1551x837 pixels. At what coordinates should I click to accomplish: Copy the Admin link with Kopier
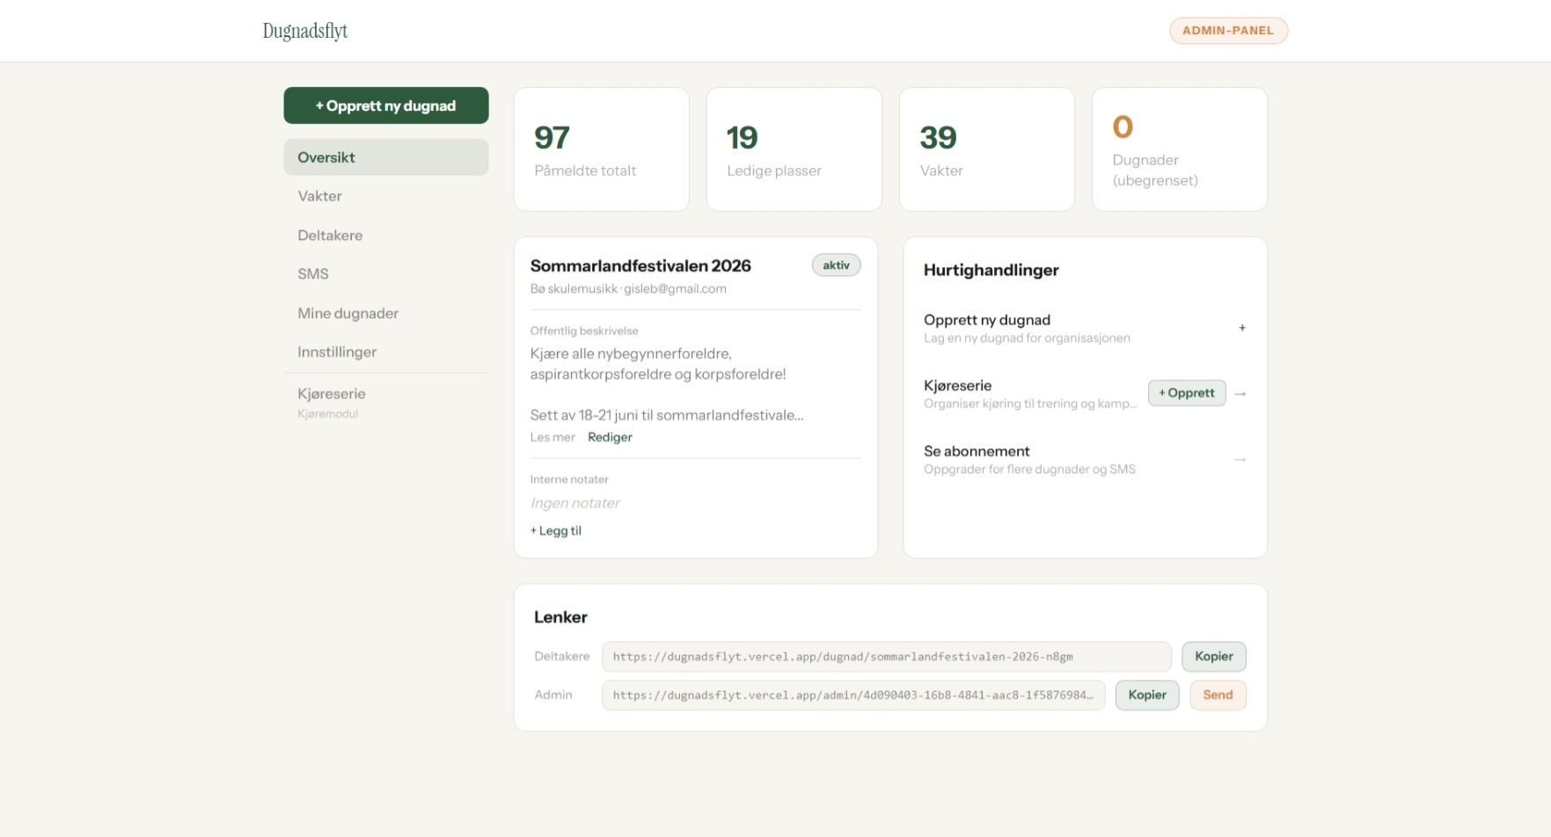click(1147, 695)
